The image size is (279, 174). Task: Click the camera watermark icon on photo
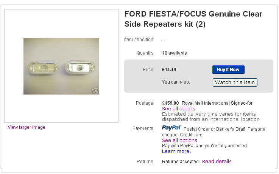95,91
